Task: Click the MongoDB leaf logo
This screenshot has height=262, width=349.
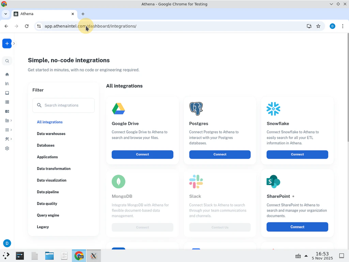Action: point(118,181)
